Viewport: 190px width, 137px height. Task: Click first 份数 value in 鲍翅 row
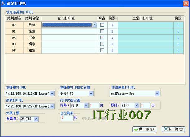point(112,51)
